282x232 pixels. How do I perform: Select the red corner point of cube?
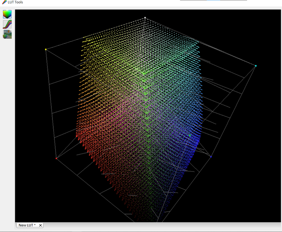pos(56,158)
